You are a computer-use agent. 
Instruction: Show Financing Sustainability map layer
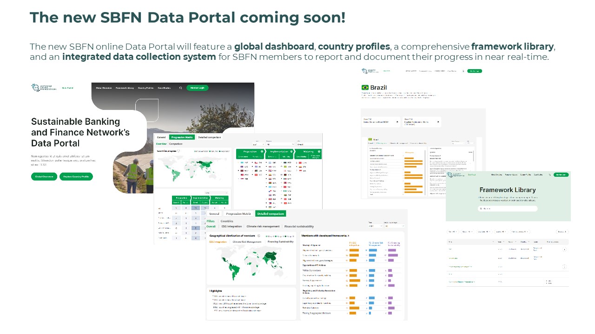281,242
